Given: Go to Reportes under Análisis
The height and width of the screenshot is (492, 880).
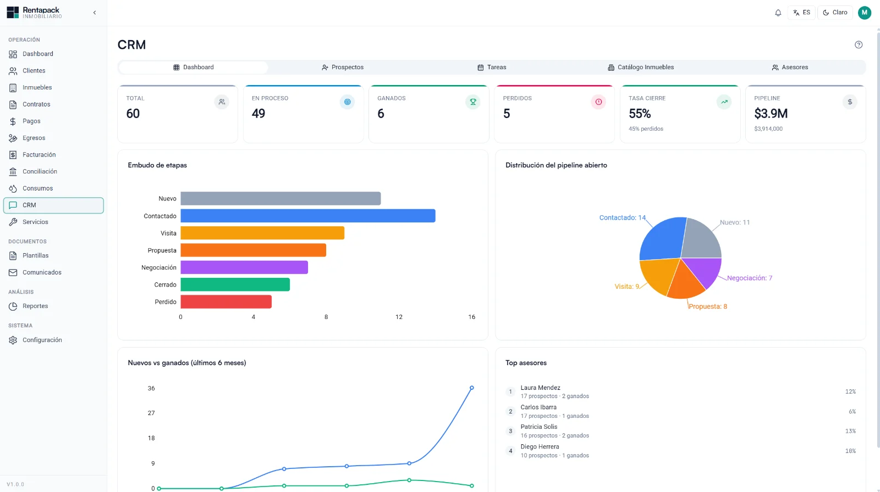Looking at the screenshot, I should point(53,306).
